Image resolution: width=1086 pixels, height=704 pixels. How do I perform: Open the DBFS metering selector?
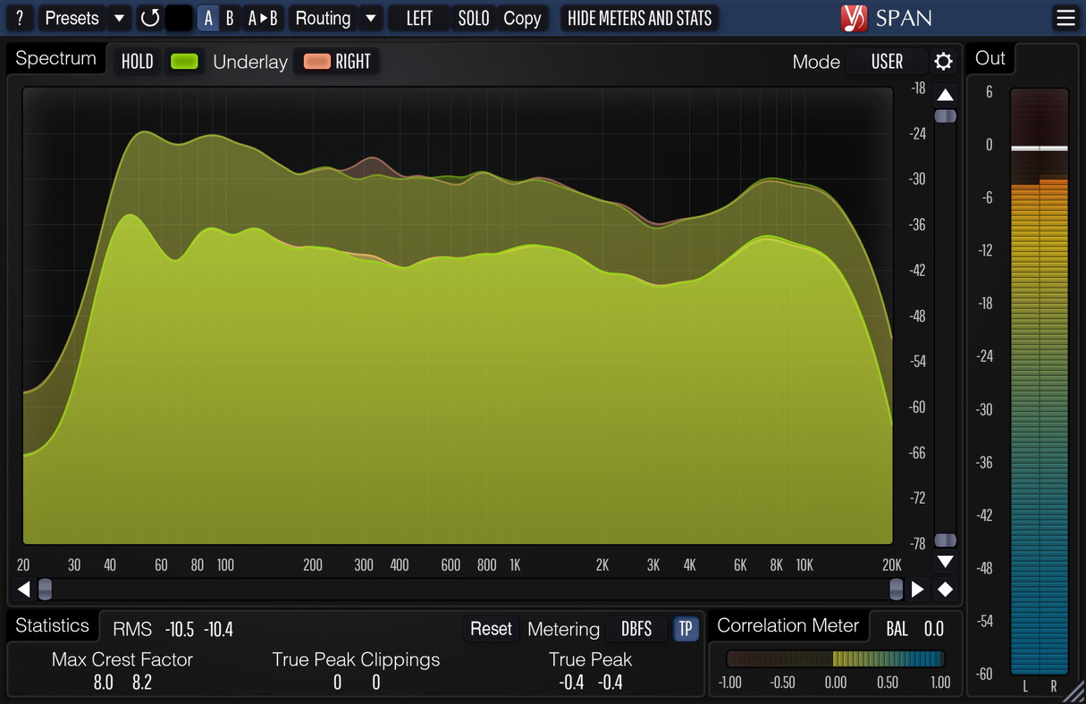[636, 629]
